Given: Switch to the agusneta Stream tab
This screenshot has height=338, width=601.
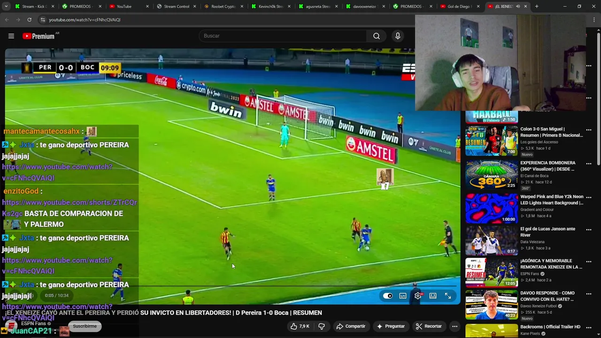Looking at the screenshot, I should pos(317,7).
